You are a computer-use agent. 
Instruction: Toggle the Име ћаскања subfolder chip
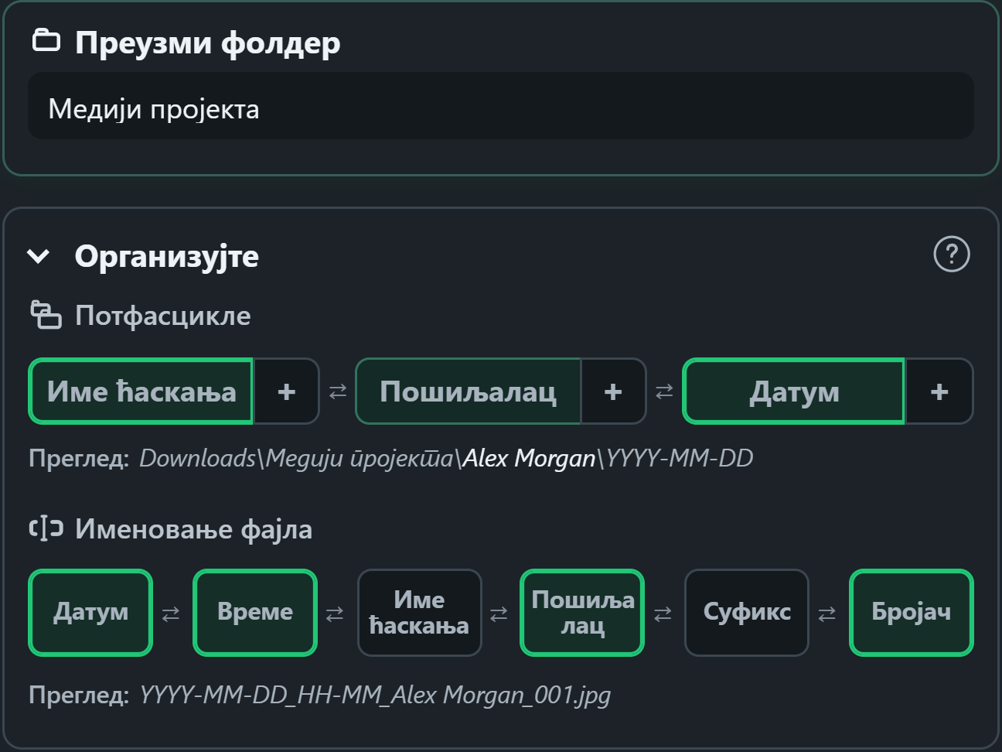coord(141,391)
